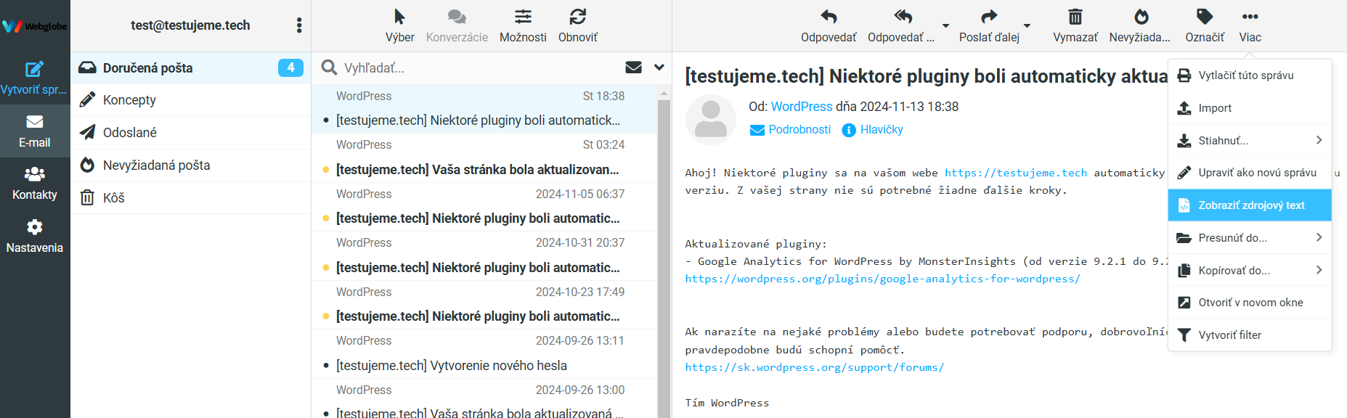Select Vytlačiť túto správu menu item
This screenshot has width=1347, height=418.
click(x=1250, y=75)
